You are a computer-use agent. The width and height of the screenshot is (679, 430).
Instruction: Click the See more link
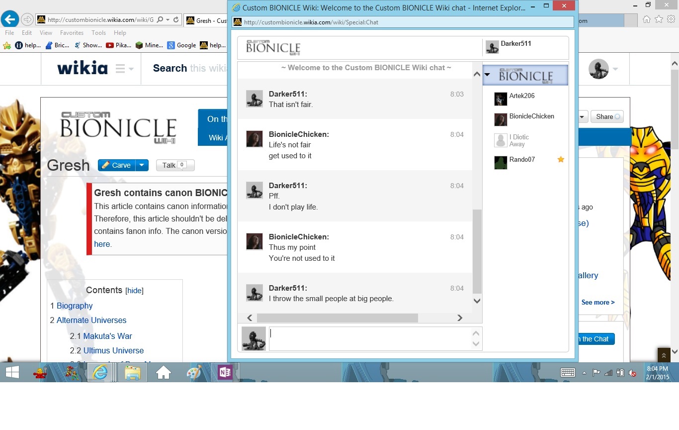[598, 302]
